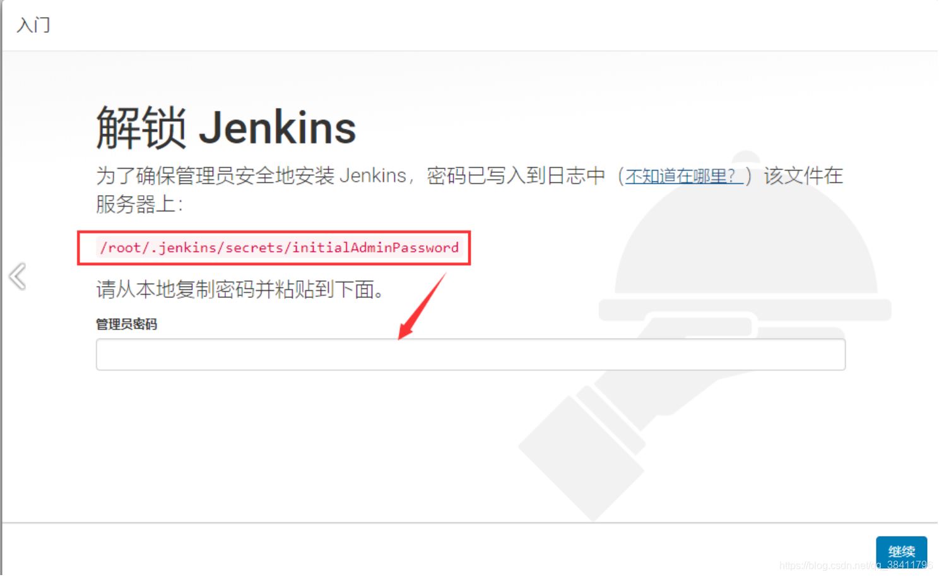The image size is (939, 577).
Task: Focus the 管理员密码 password input field
Action: 471,355
